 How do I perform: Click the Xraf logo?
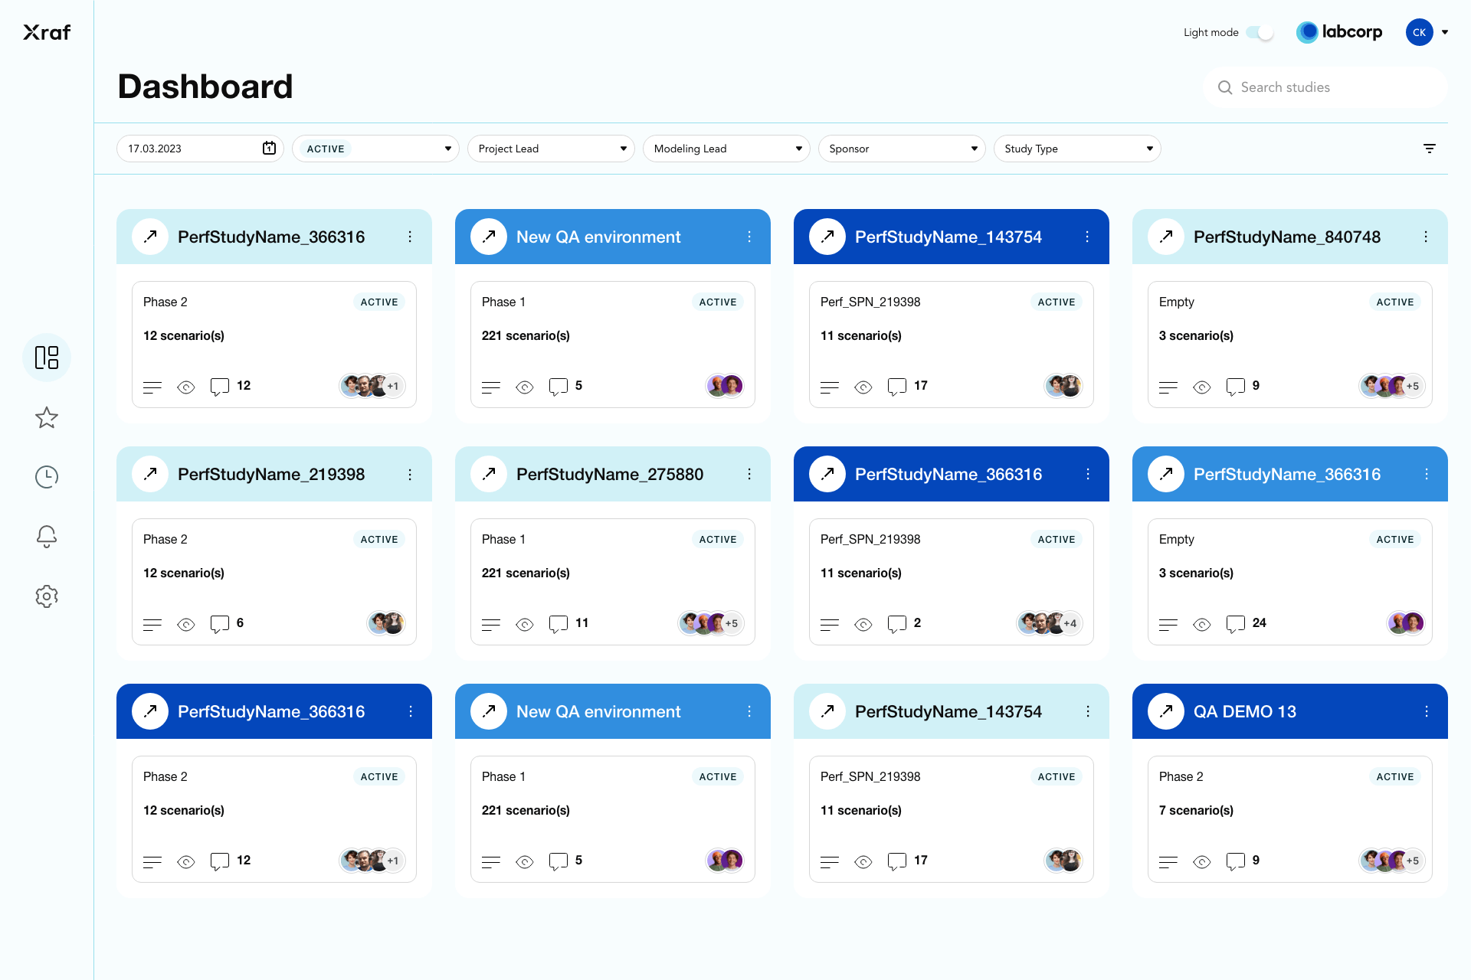tap(47, 32)
